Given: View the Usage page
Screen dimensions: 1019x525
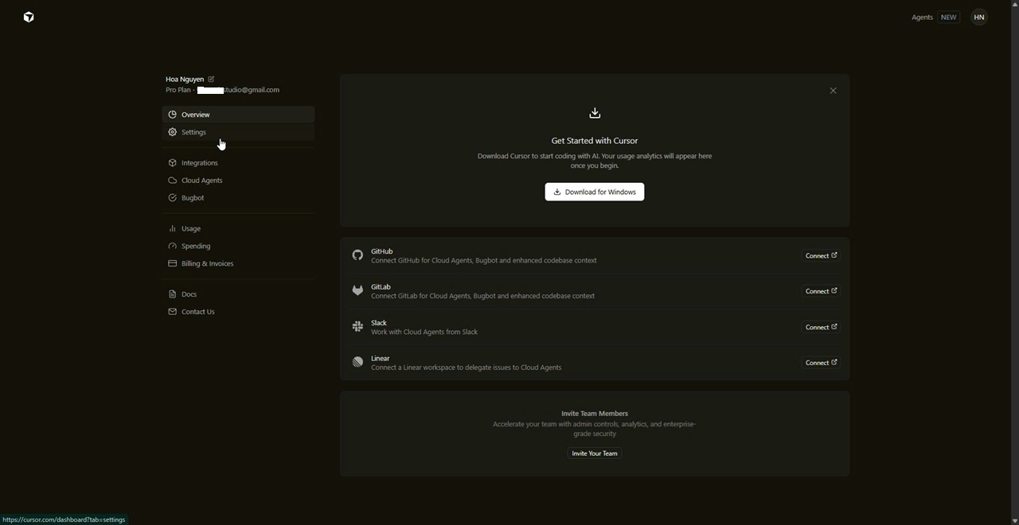Looking at the screenshot, I should coord(238,229).
